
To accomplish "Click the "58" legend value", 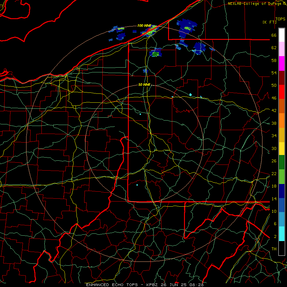I will [274, 60].
